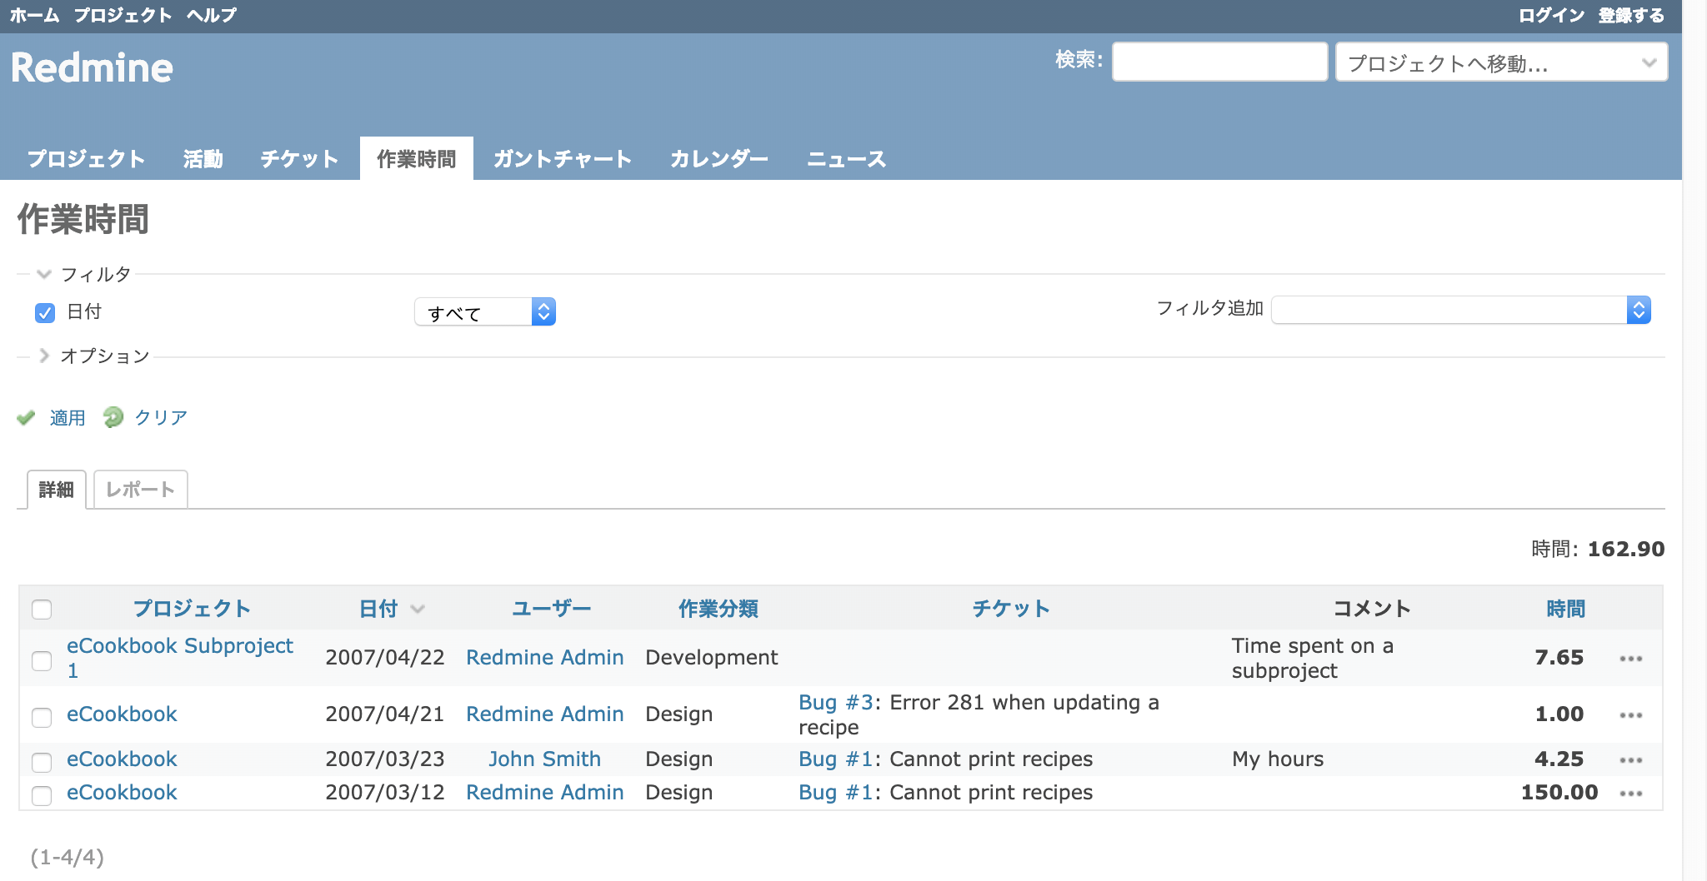Viewport: 1707px width, 881px height.
Task: Select the 2007/04/21 entry checkbox
Action: [42, 717]
